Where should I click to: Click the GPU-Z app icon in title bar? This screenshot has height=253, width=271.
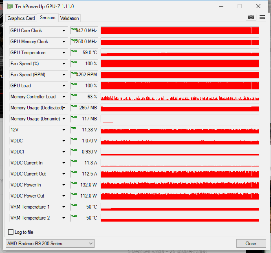[x=10, y=7]
